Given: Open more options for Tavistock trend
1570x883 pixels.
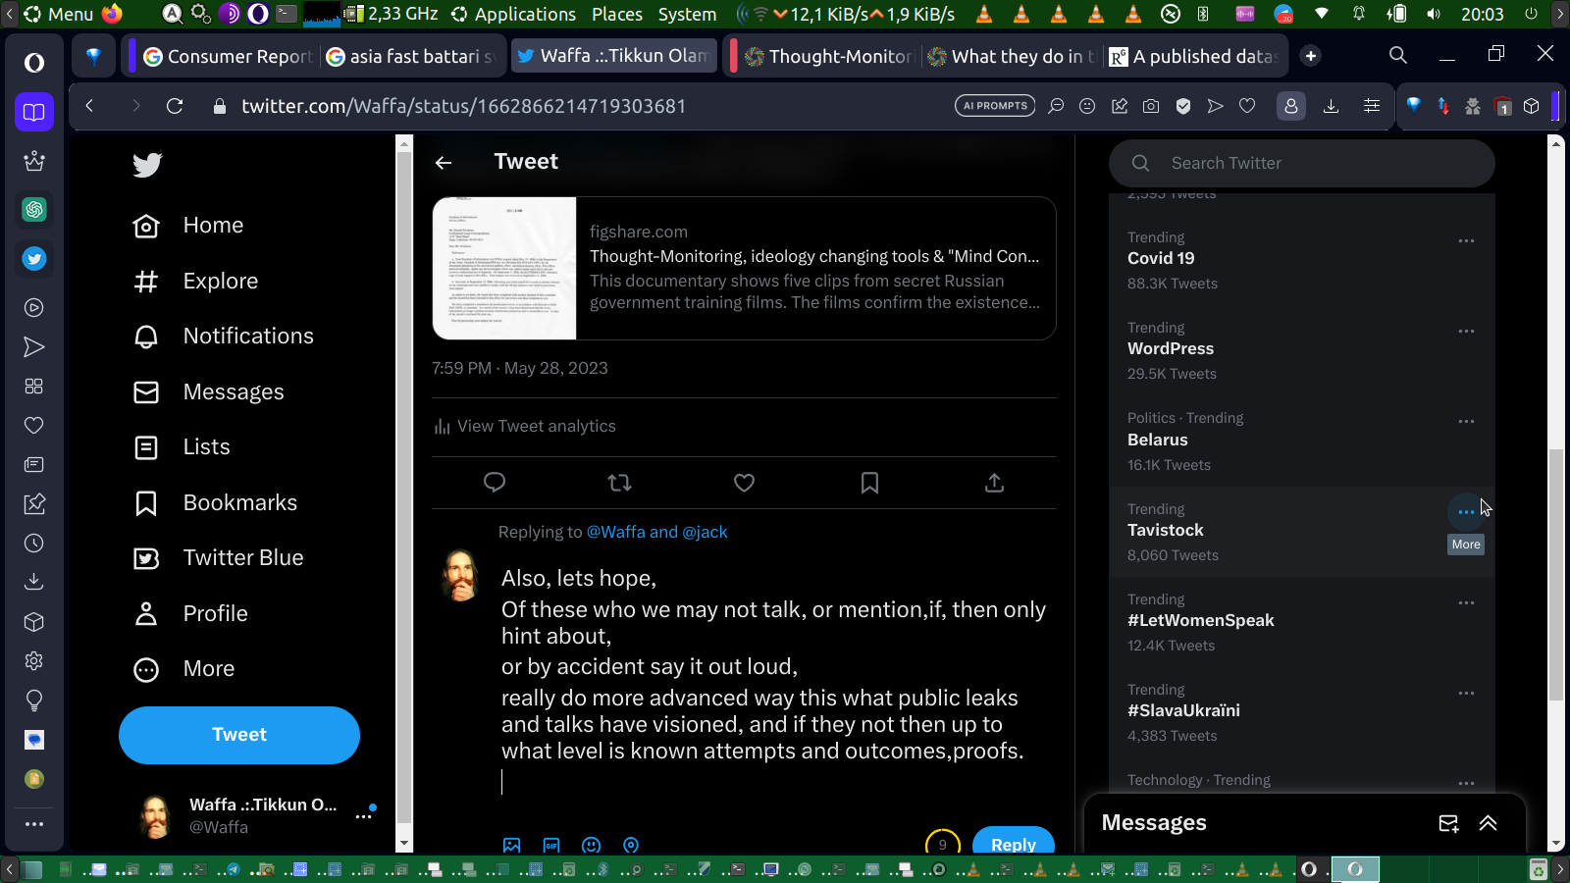Looking at the screenshot, I should (x=1466, y=512).
